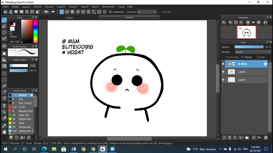Undock the Layer panel
The height and width of the screenshot is (153, 273).
(267, 42)
